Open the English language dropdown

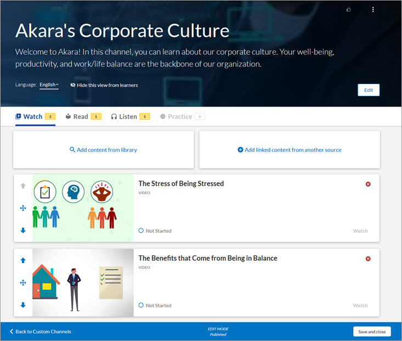pos(49,85)
